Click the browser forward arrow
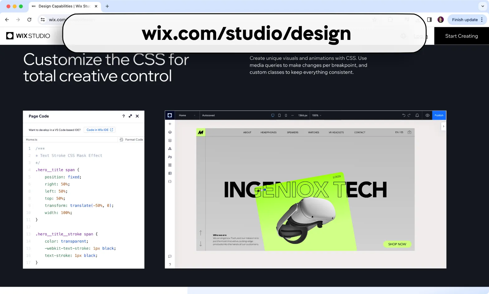 [x=18, y=20]
